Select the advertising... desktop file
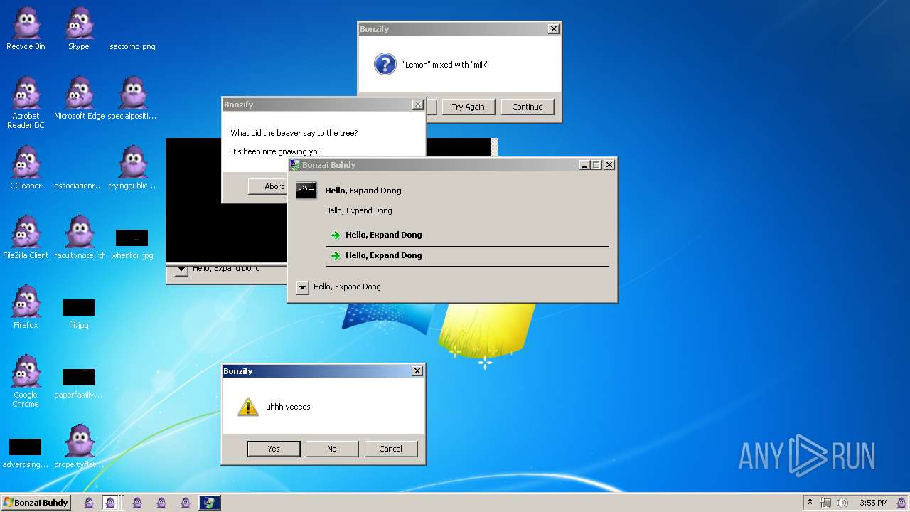This screenshot has height=512, width=910. pyautogui.click(x=26, y=454)
